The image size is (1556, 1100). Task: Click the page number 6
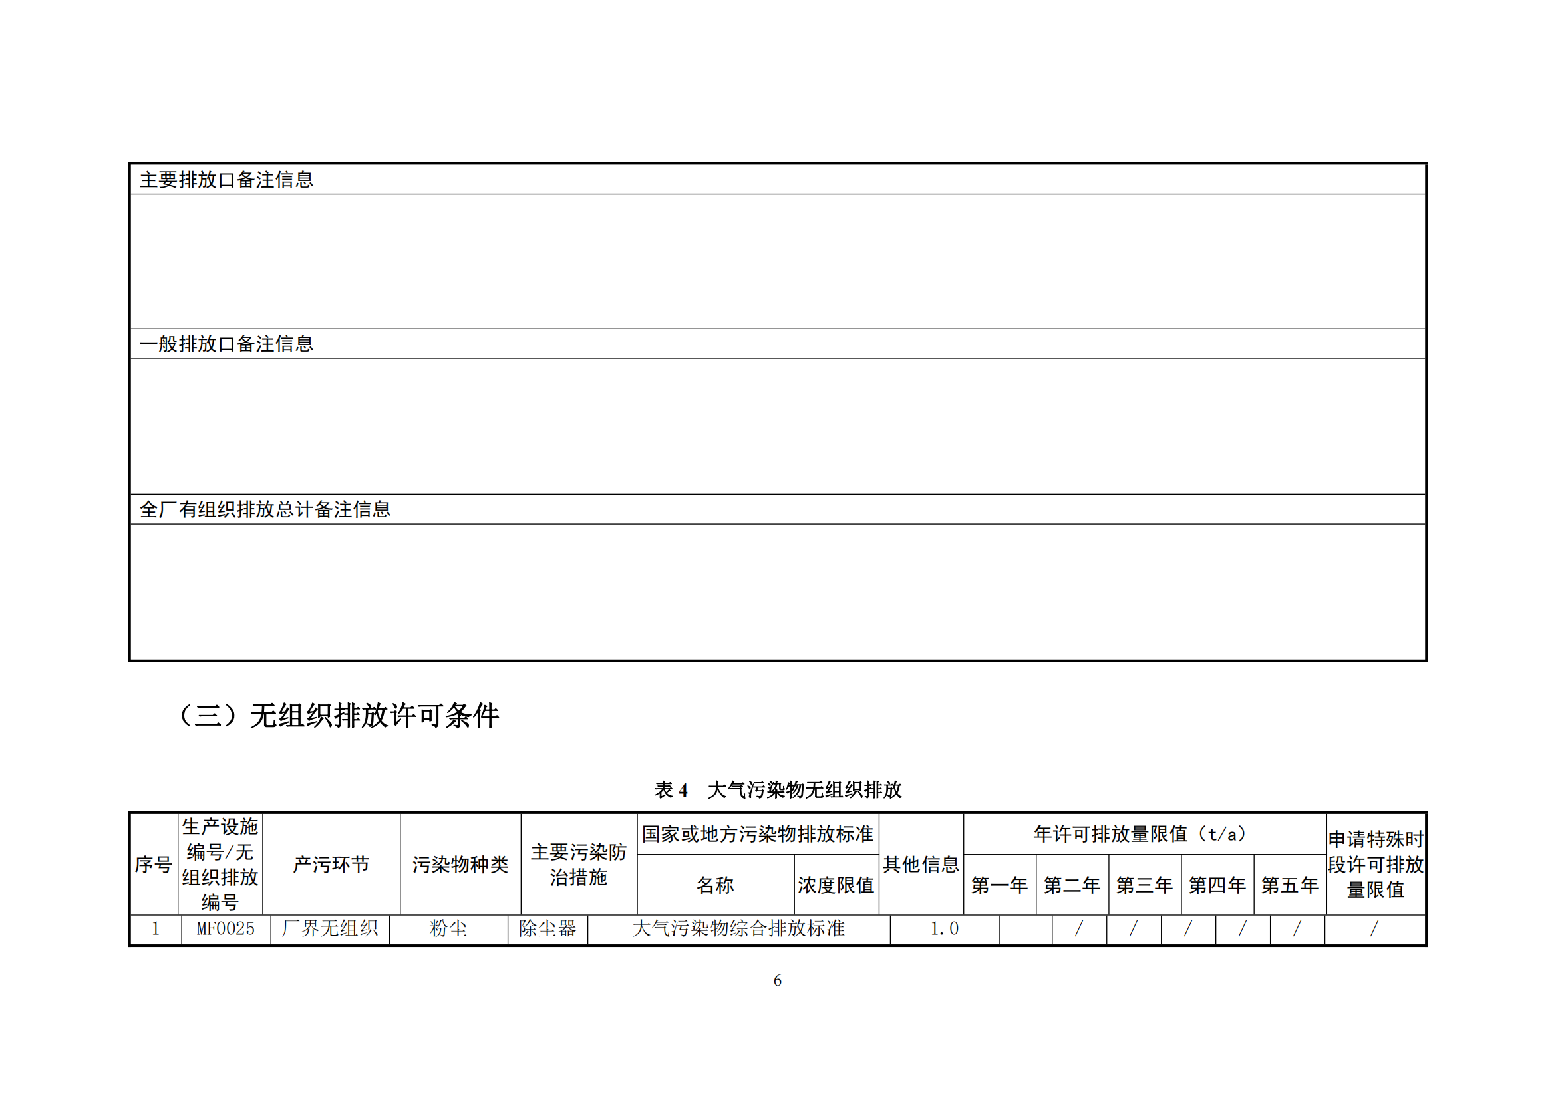pos(777,981)
